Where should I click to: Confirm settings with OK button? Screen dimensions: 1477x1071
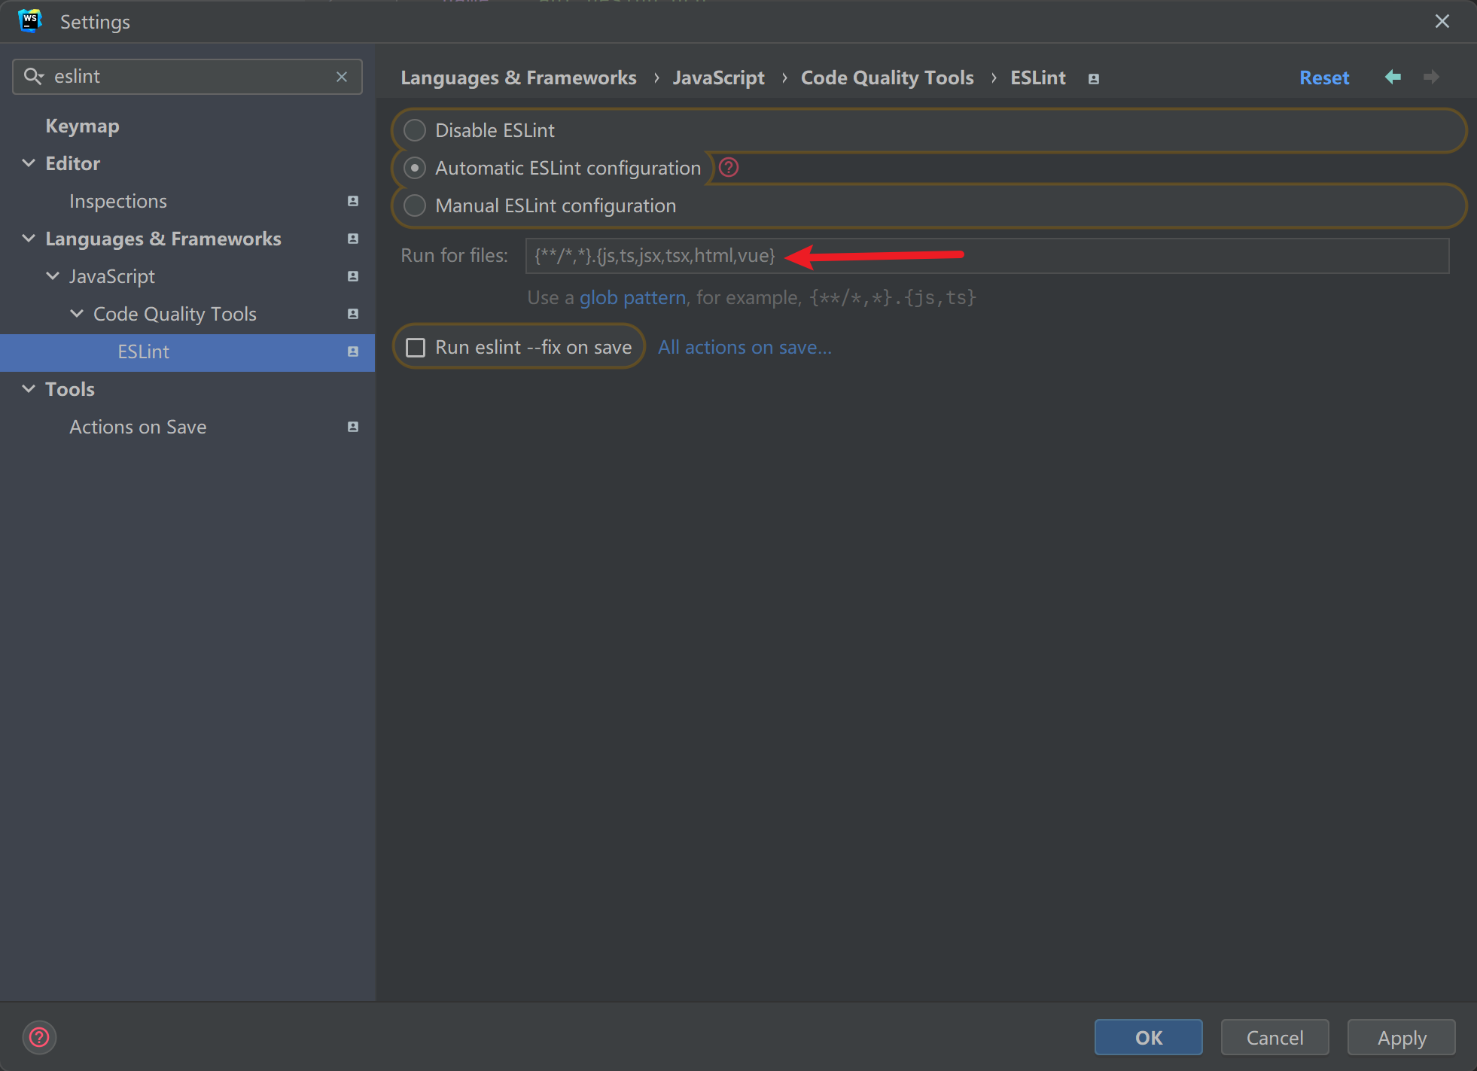1148,1037
